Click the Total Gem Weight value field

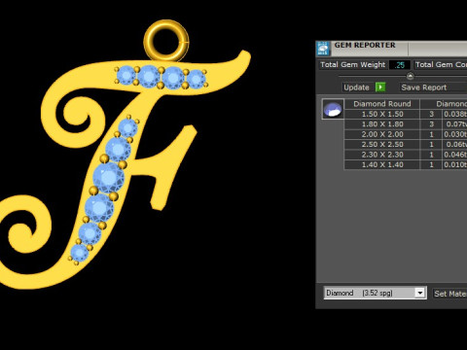(400, 65)
